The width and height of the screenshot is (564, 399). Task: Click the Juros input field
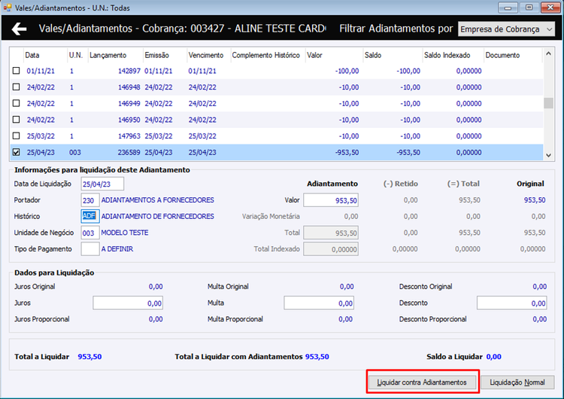click(x=127, y=303)
